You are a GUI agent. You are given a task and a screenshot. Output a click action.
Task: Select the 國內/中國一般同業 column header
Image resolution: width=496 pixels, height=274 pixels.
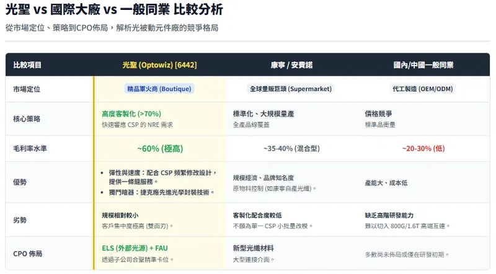coord(423,65)
